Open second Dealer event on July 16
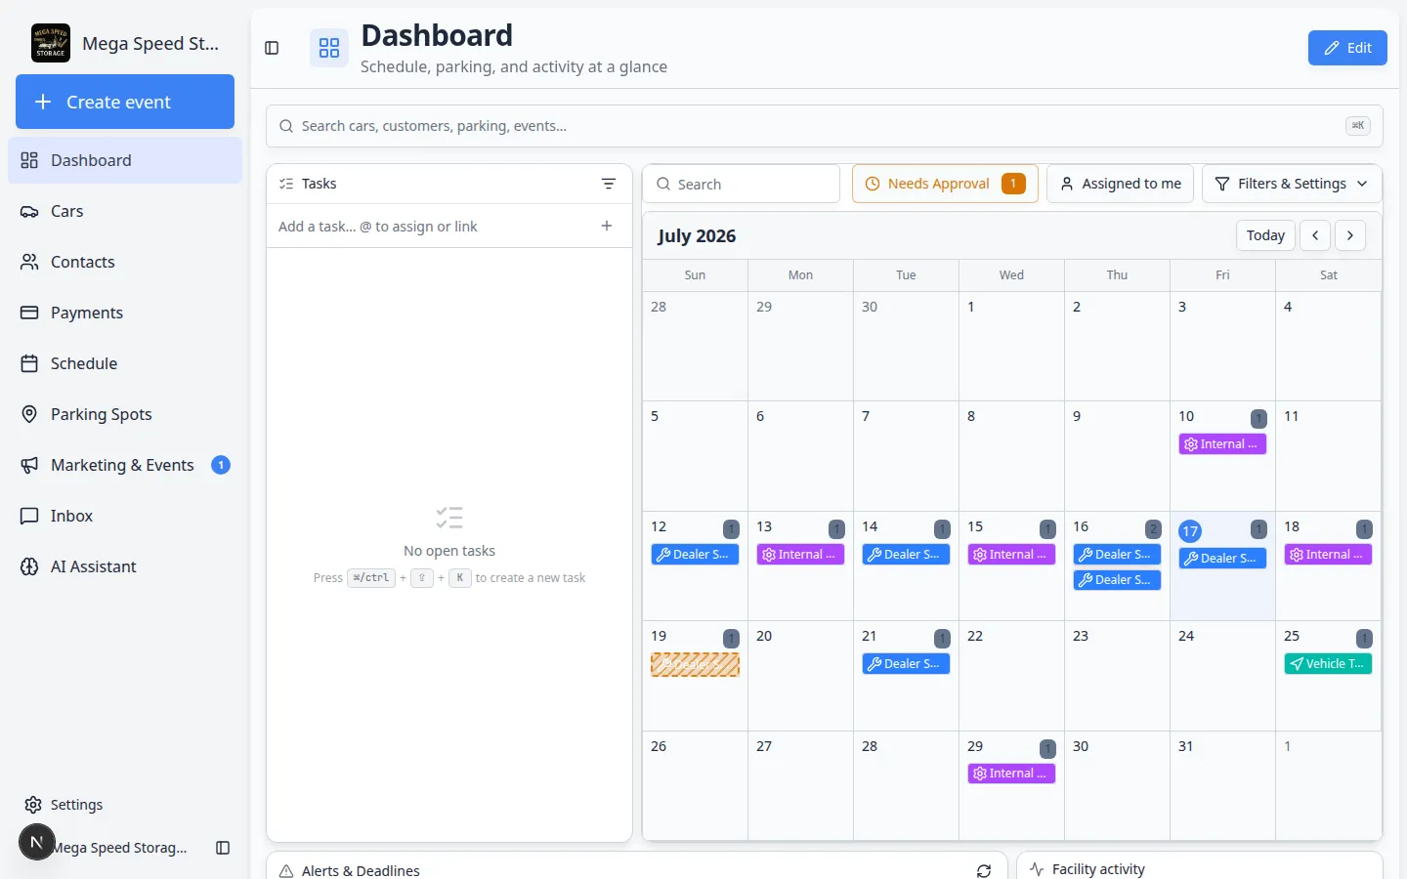Screen dimensions: 1407x879 pos(1117,580)
